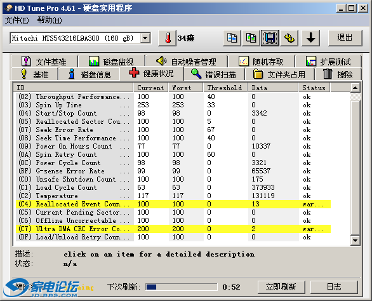The image size is (372, 301).
Task: Click the Status column header
Action: point(314,88)
